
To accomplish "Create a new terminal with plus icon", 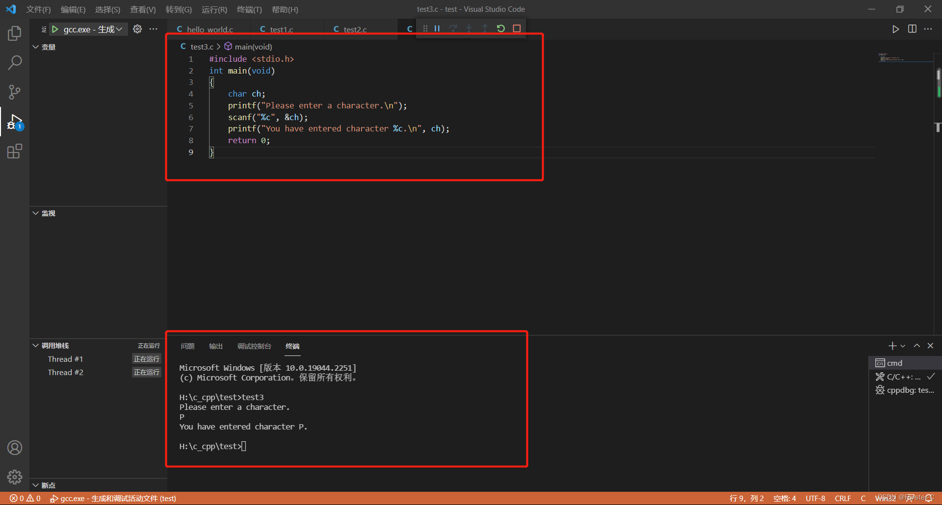I will (x=892, y=346).
